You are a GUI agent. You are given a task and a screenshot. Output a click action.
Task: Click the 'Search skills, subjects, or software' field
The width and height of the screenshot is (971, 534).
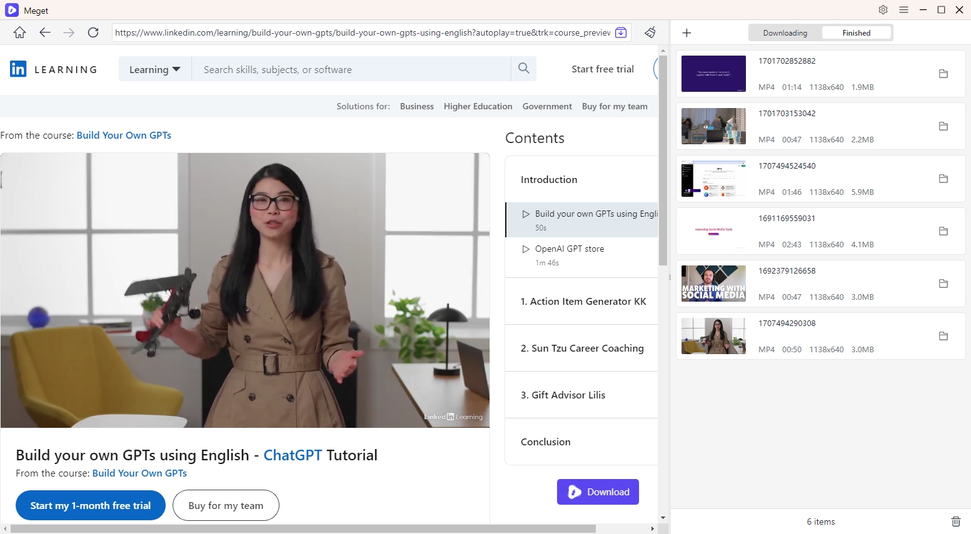351,69
